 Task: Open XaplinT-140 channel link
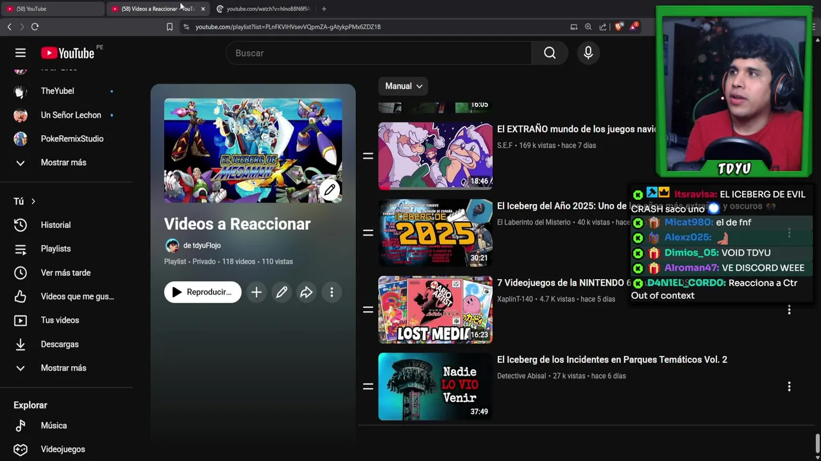515,299
